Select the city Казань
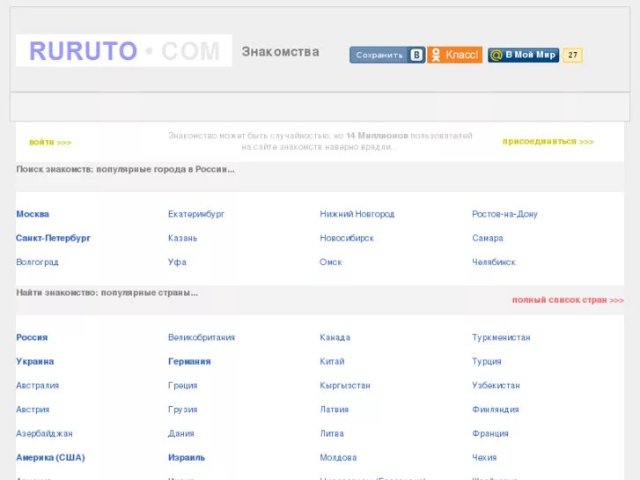The image size is (640, 480). (x=182, y=238)
